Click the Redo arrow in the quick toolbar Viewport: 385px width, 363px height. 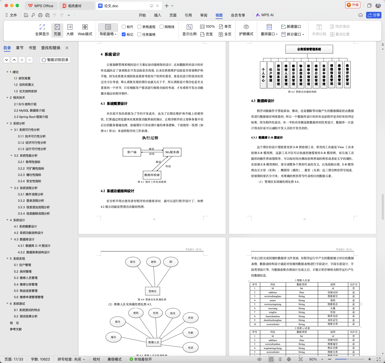[x=62, y=15]
